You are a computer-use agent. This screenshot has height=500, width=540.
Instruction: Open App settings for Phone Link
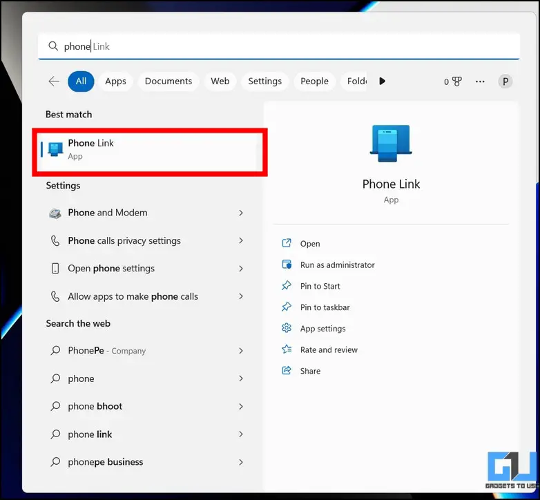point(322,329)
